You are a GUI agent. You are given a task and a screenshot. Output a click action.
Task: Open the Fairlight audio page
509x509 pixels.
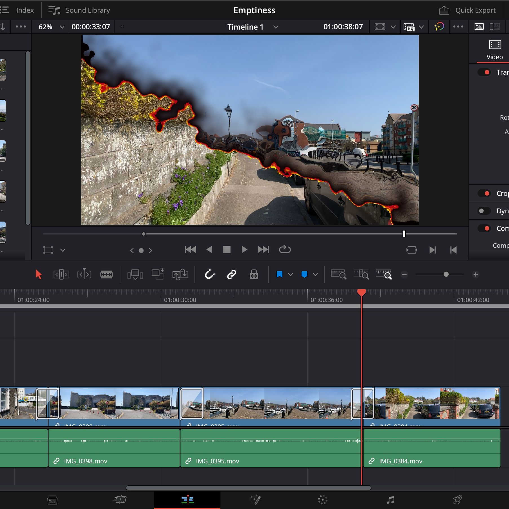(x=390, y=500)
